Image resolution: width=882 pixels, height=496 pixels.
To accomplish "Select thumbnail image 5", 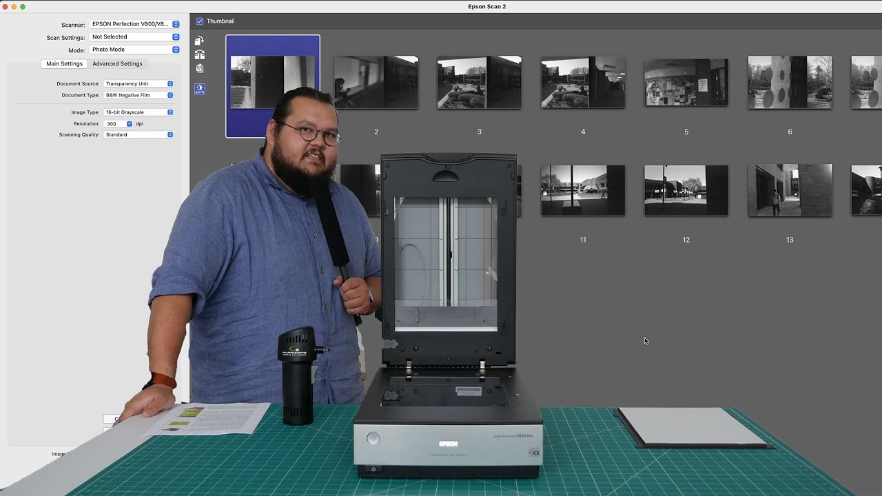I will [x=686, y=83].
